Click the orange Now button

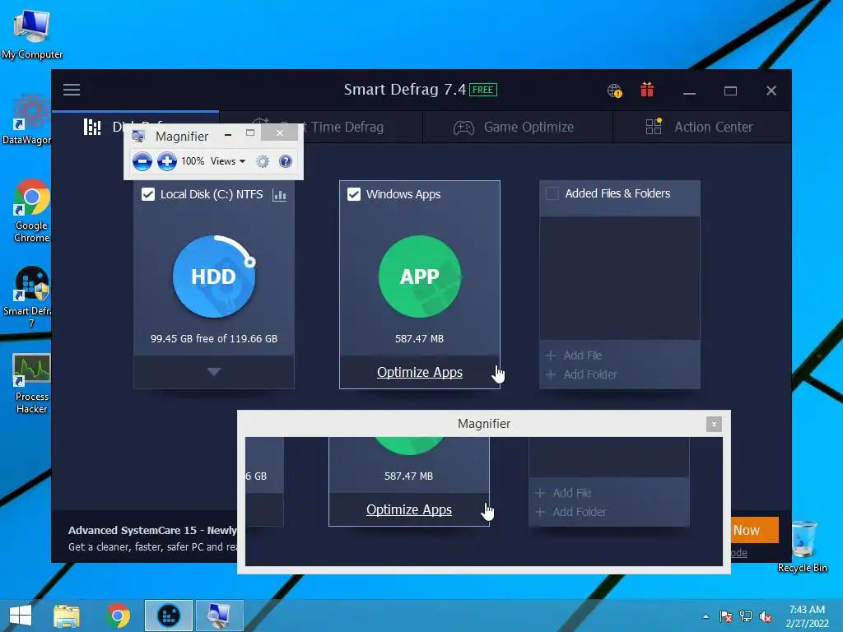(x=755, y=530)
